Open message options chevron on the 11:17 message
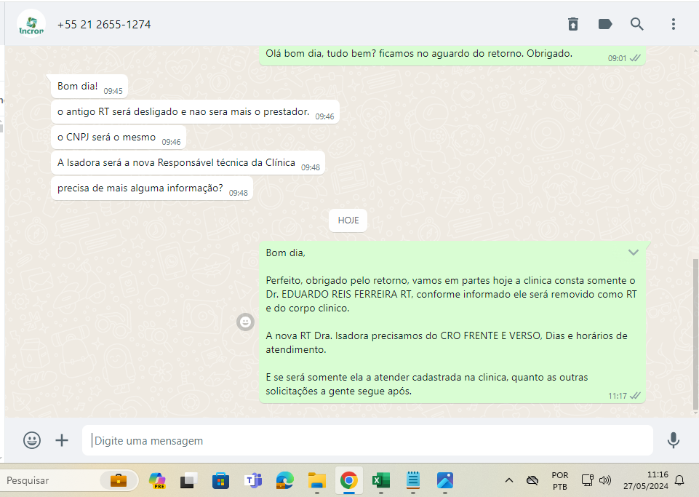The width and height of the screenshot is (699, 497). point(634,253)
